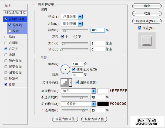Select the 内发光 entry label
The height and width of the screenshot is (128, 165).
(14, 49)
